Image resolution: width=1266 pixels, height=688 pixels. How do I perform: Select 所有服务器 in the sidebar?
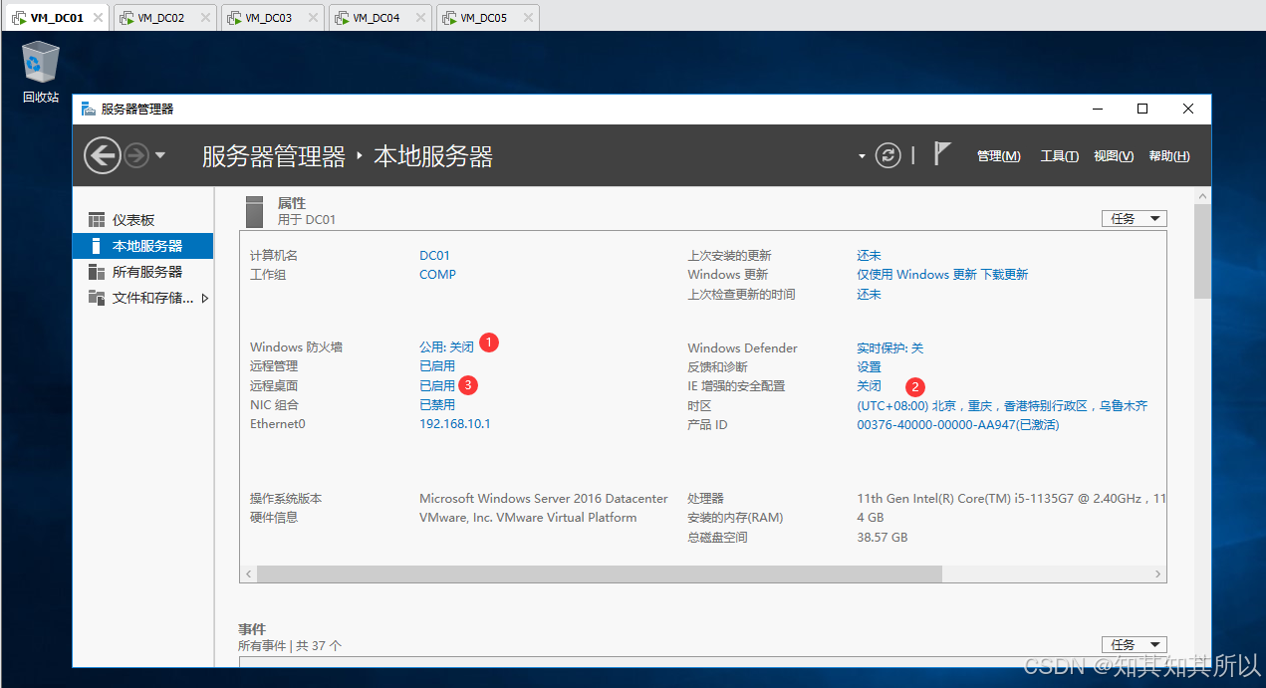[143, 272]
